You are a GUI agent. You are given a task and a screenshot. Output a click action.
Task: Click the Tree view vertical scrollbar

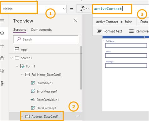pyautogui.click(x=81, y=68)
